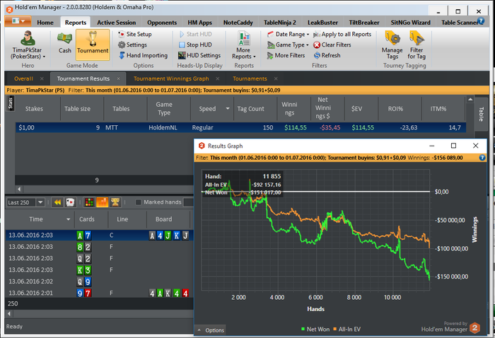Open the More Reports menu
Screen dimensions: 495x338
244,45
